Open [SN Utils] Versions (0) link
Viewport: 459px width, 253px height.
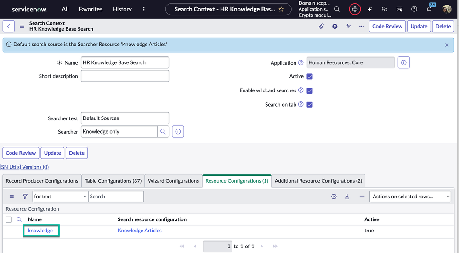point(24,167)
